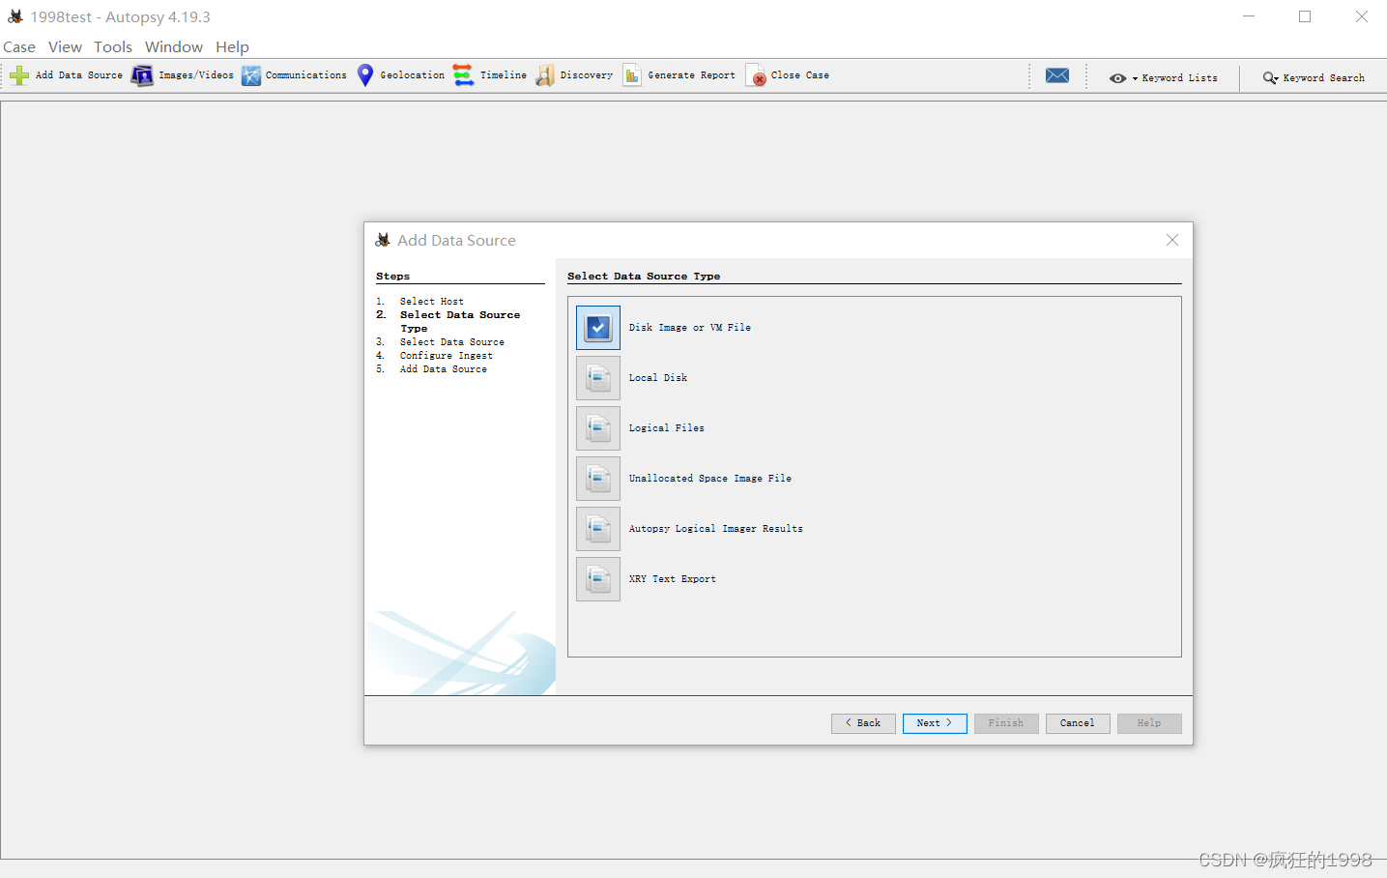Click the Autopsy dog icon in dialog title
Viewport: 1387px width, 878px height.
(383, 240)
